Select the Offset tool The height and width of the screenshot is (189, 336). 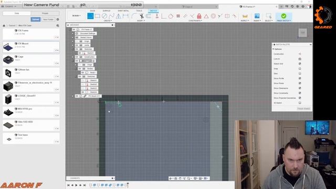coord(148,16)
